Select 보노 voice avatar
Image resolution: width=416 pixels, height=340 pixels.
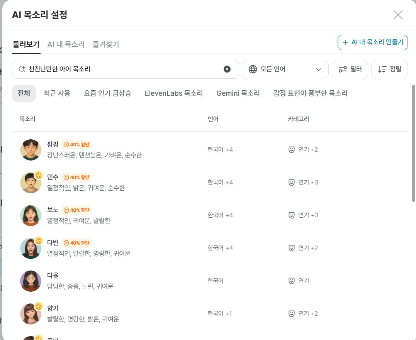click(x=31, y=215)
